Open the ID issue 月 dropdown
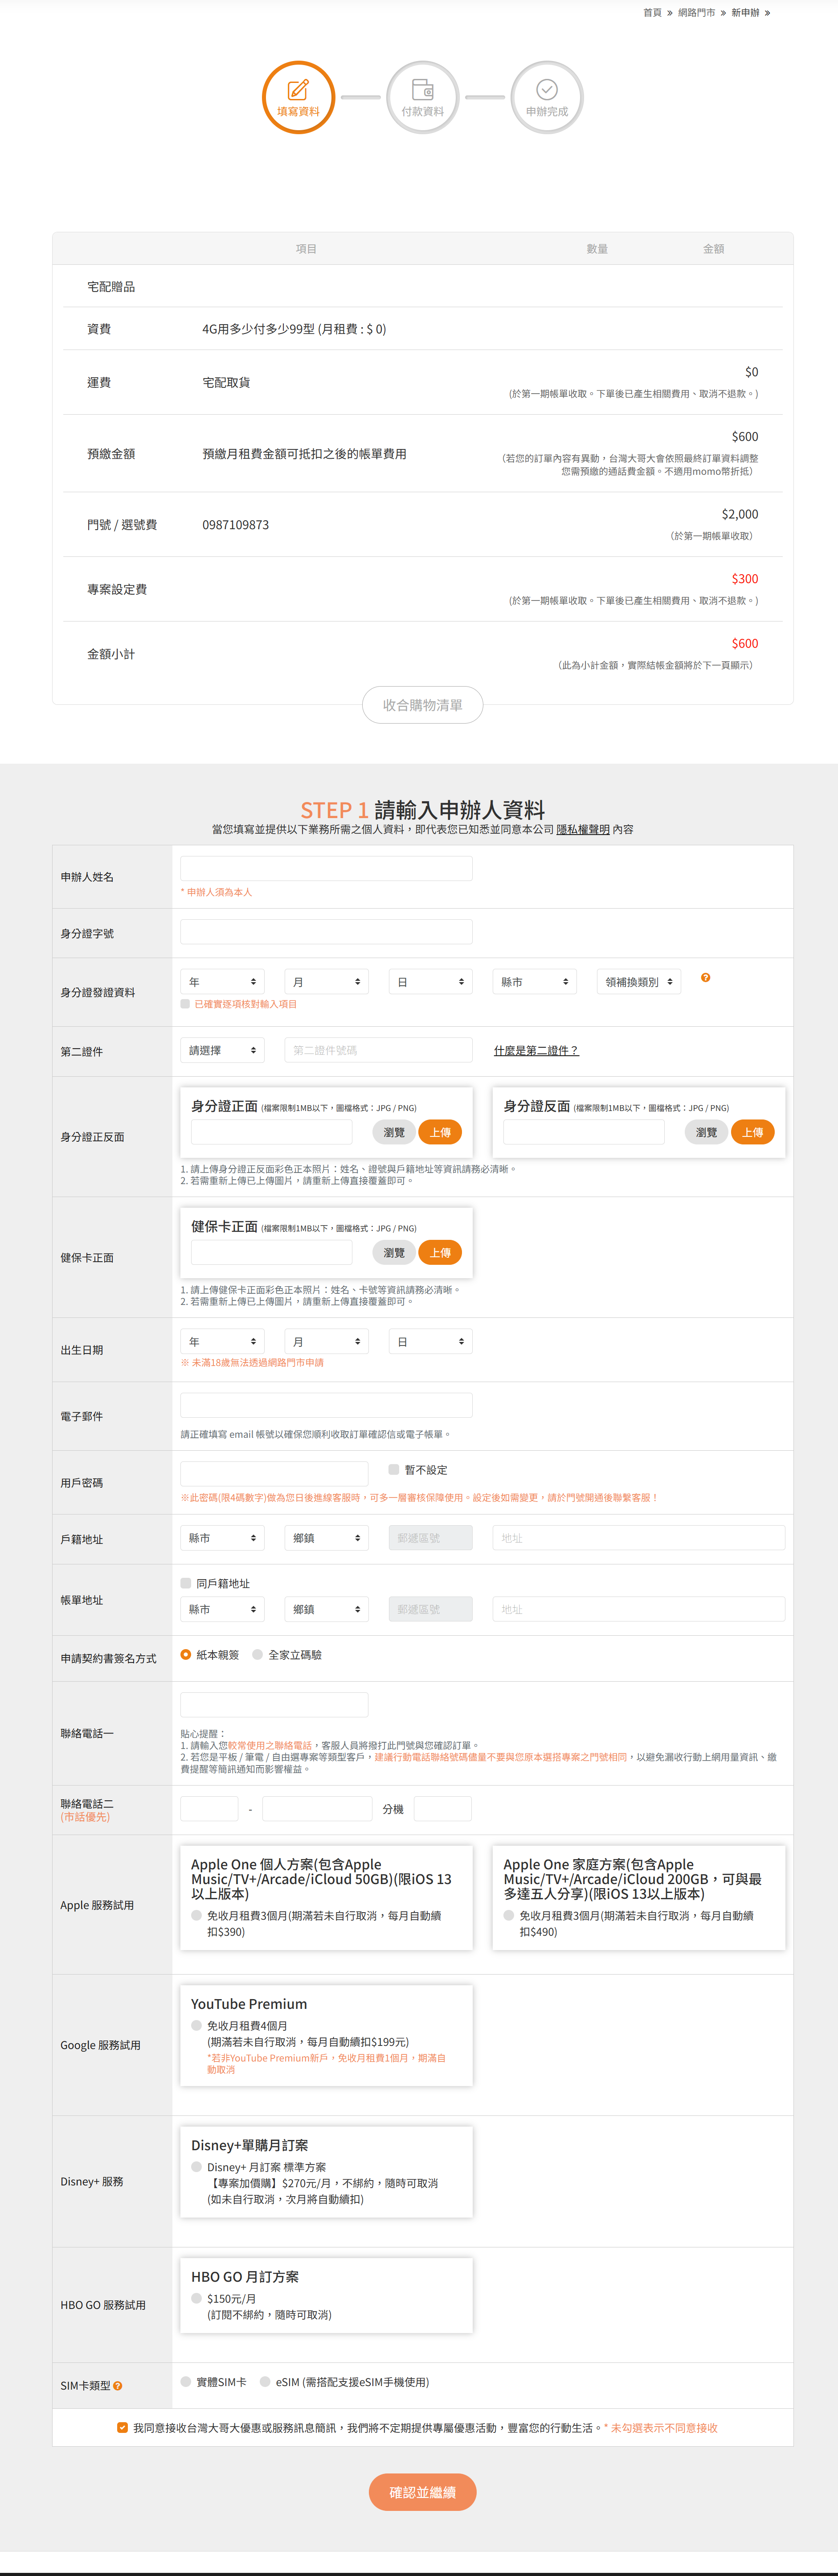This screenshot has height=2576, width=838. pos(327,982)
